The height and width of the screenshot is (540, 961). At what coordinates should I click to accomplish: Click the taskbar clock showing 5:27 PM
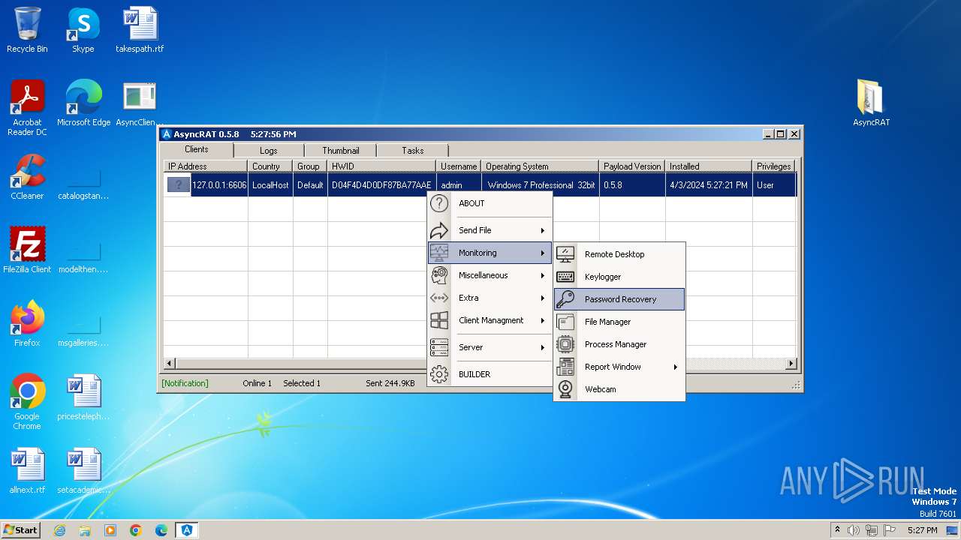pos(922,530)
